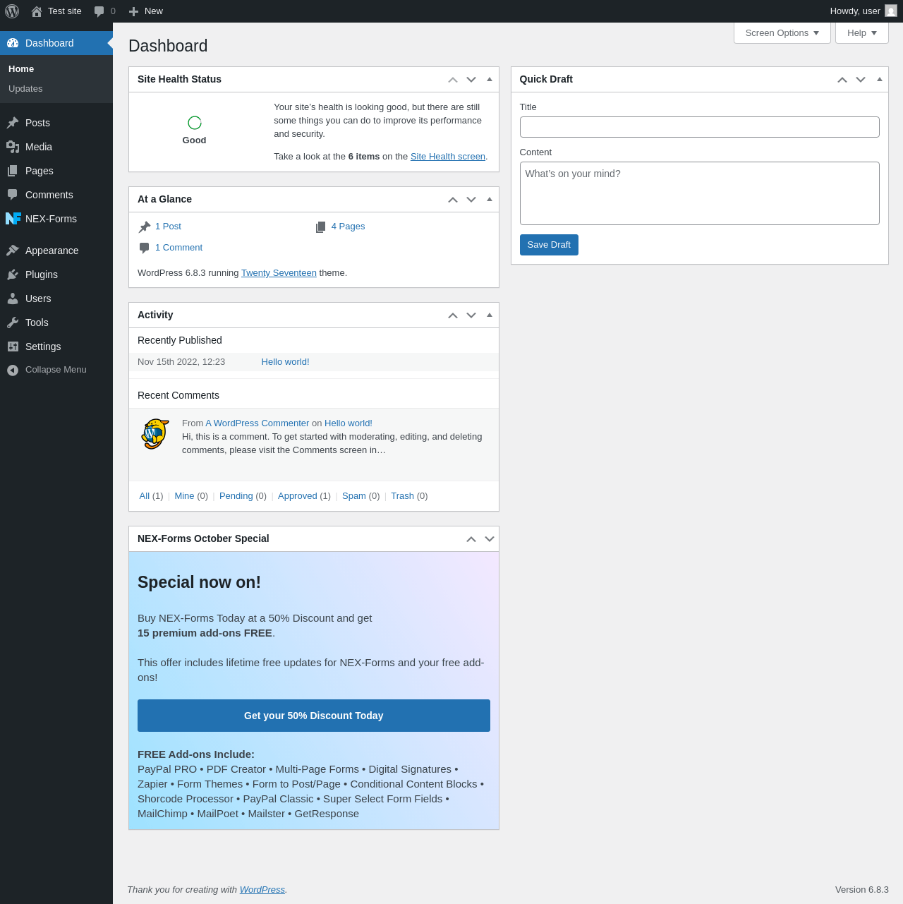The width and height of the screenshot is (903, 904).
Task: Click the Appearance paintbrush icon in sidebar
Action: point(13,251)
